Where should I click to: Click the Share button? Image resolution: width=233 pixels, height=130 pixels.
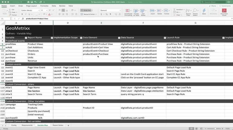(212, 6)
